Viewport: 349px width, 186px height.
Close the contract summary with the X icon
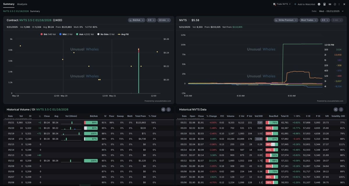[344, 4]
